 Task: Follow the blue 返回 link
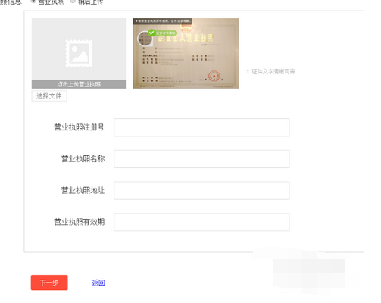pyautogui.click(x=98, y=283)
